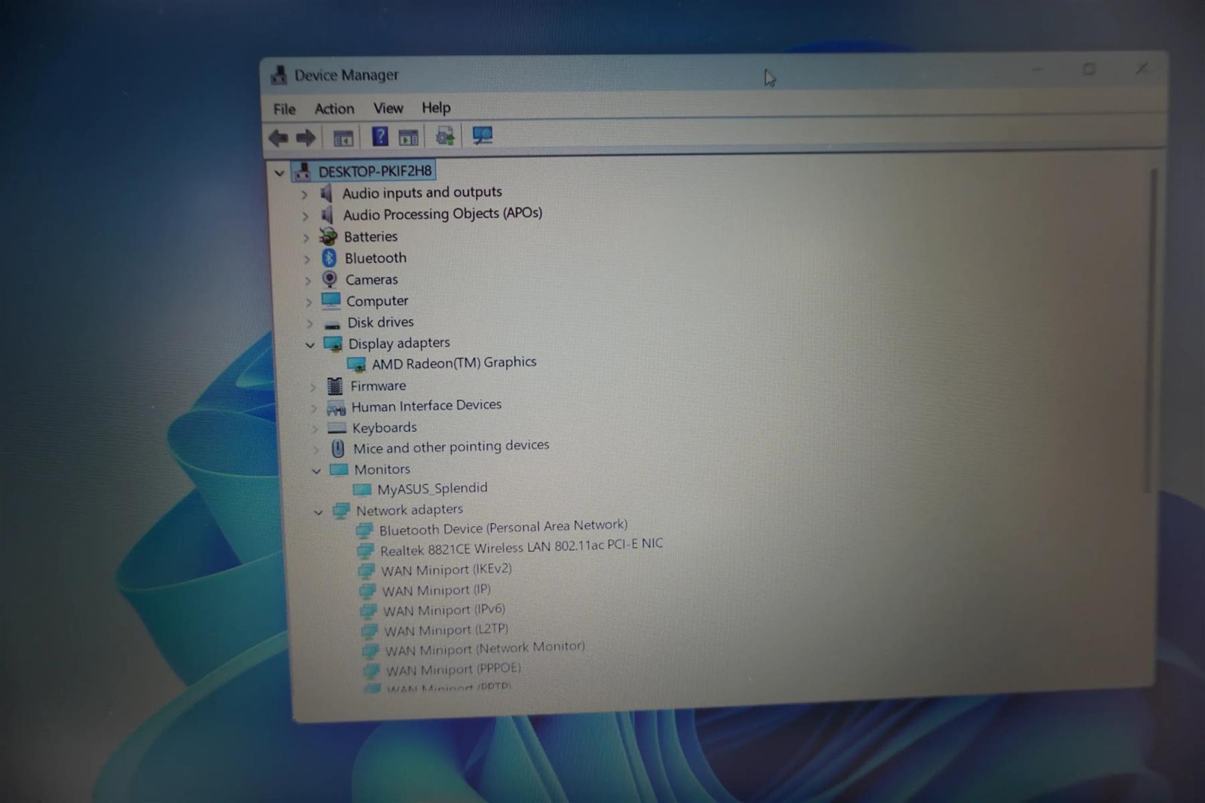Open the View menu
The width and height of the screenshot is (1205, 803).
(389, 108)
